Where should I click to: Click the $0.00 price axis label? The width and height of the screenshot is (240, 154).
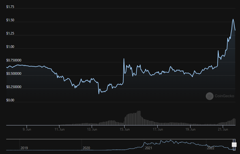(x=10, y=100)
